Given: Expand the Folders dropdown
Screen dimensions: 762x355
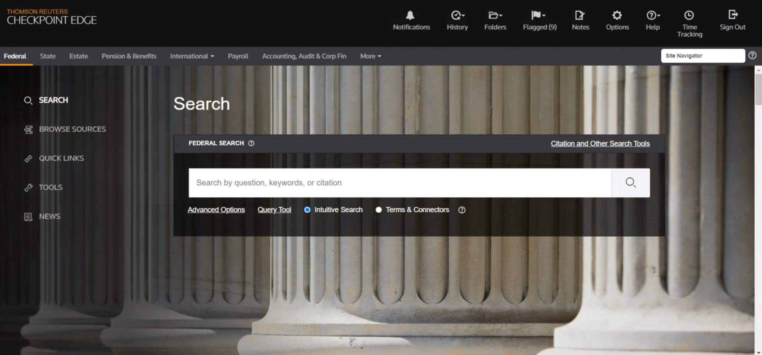Looking at the screenshot, I should [x=495, y=15].
